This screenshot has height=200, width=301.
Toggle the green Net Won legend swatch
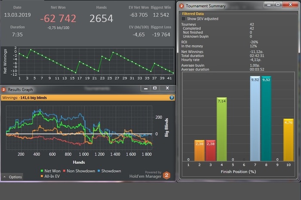(x=42, y=171)
